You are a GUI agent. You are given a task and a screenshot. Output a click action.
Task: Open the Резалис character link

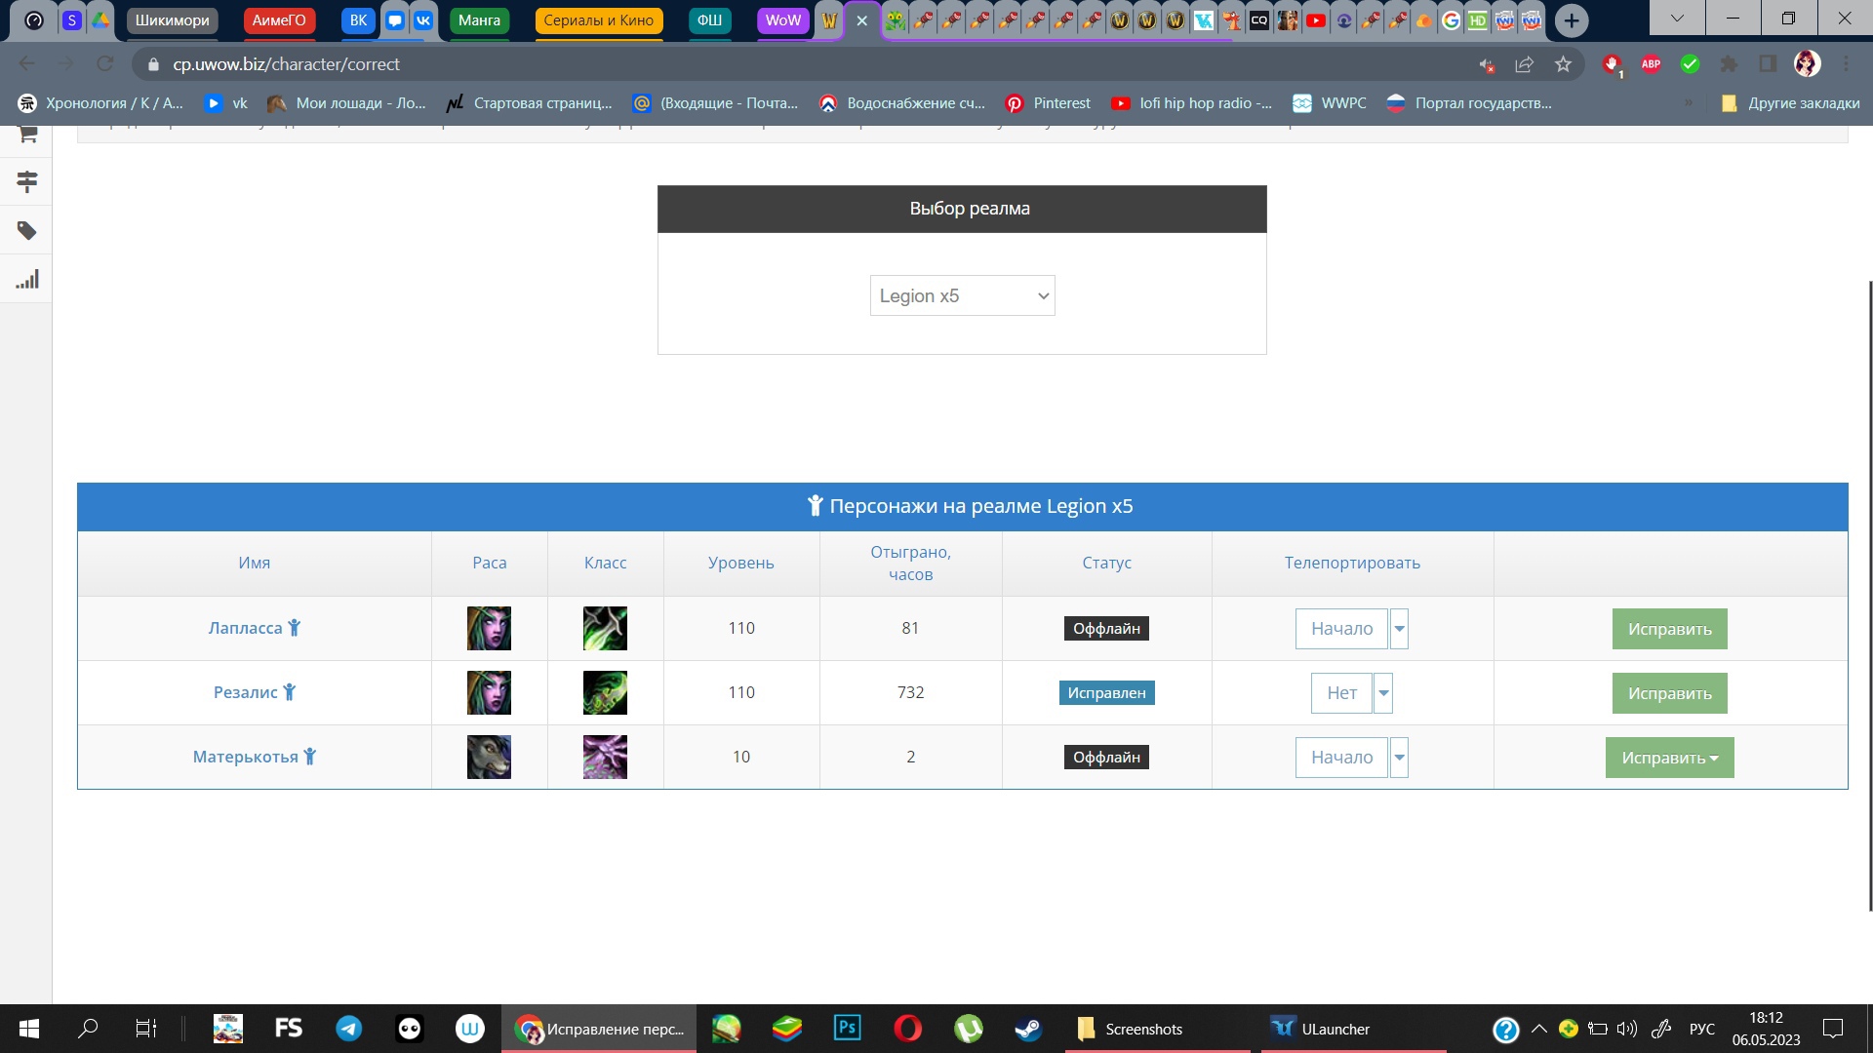click(x=246, y=692)
